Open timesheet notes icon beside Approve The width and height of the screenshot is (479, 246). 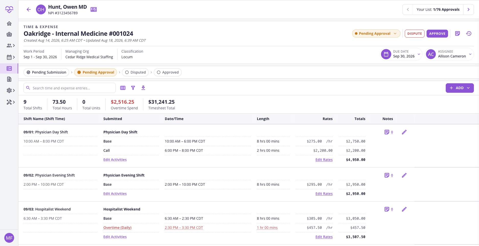pos(458,33)
